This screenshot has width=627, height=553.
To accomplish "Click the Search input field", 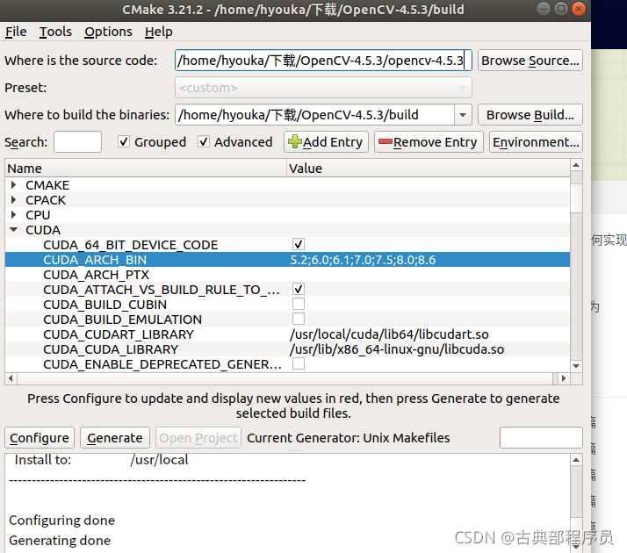I will pos(77,142).
